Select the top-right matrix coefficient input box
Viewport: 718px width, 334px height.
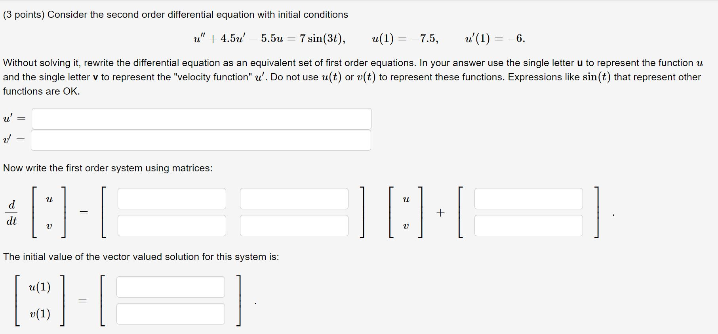pyautogui.click(x=294, y=198)
